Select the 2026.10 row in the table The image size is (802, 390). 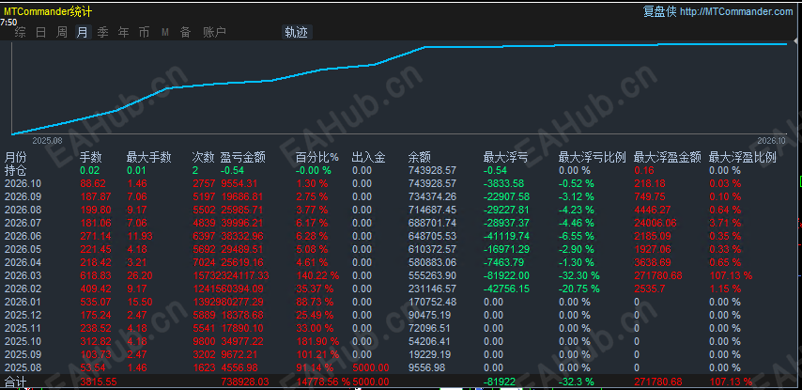pos(401,183)
